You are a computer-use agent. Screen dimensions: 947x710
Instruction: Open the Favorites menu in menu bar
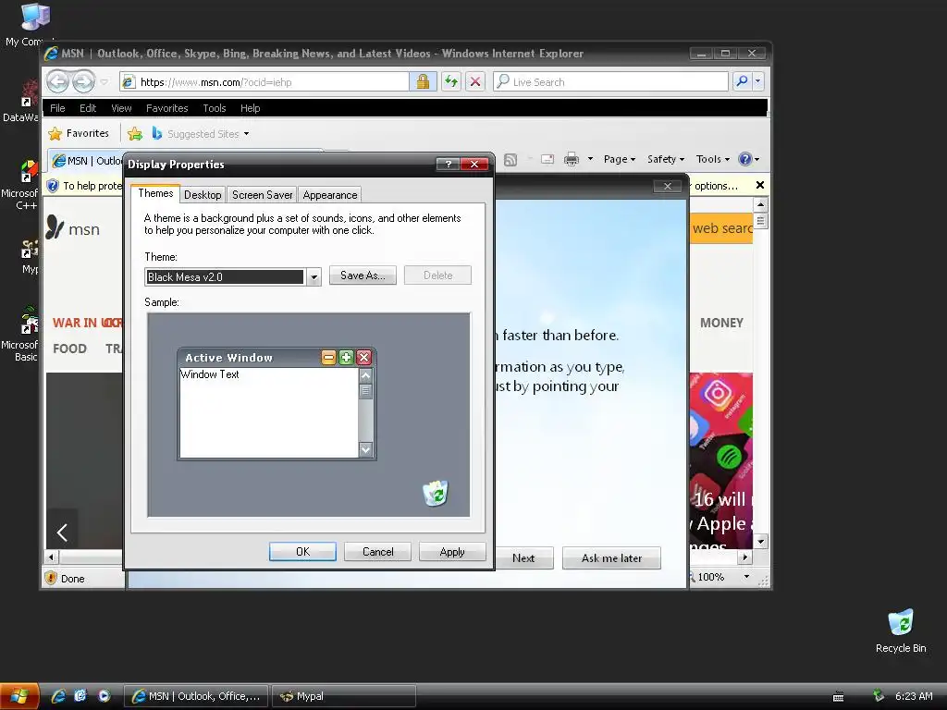click(166, 108)
